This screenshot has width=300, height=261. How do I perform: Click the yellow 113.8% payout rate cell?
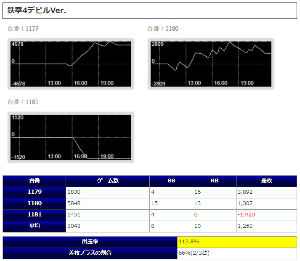pos(237,242)
